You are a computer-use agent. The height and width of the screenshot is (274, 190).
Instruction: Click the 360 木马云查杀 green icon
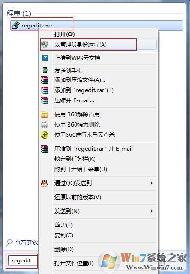(45, 135)
